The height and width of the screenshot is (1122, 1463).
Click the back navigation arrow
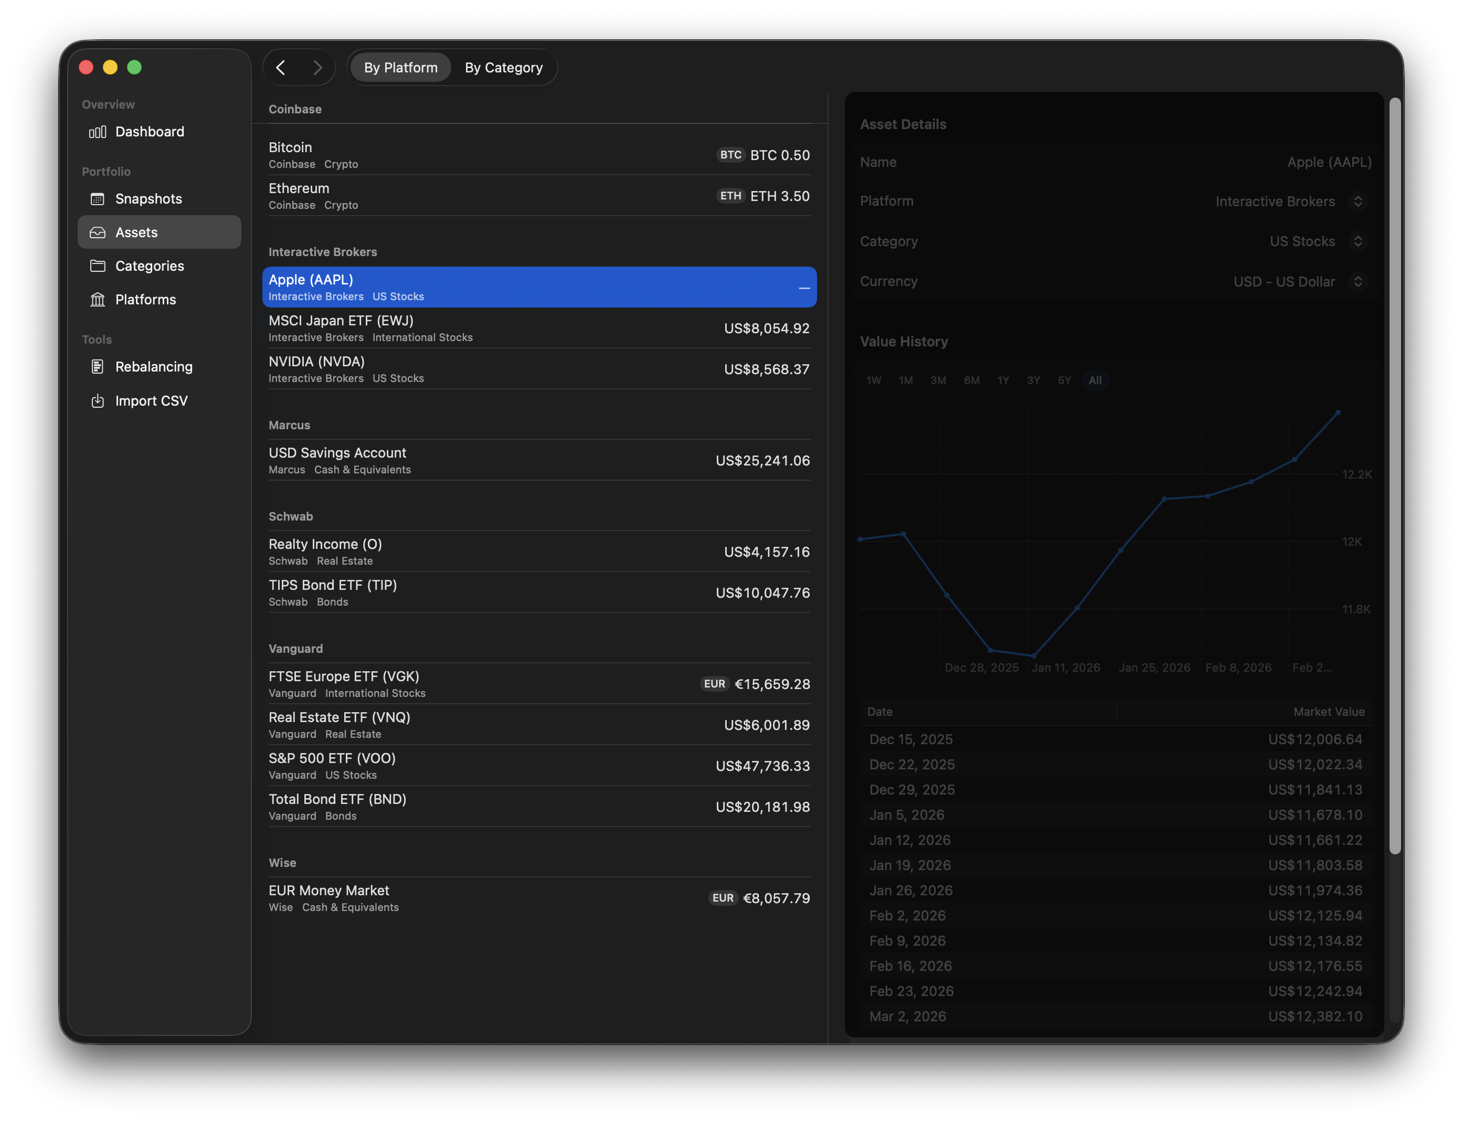point(281,67)
